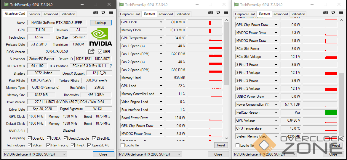347x160 pixels.
Task: Switch to the Advanced tab in the Graphics Card window
Action: (x=51, y=14)
